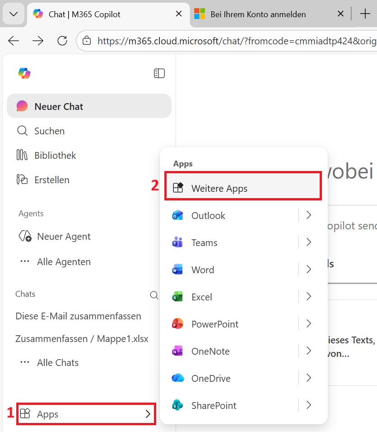Screen dimensions: 377x432
Task: Click the Outlook app icon
Action: click(177, 216)
